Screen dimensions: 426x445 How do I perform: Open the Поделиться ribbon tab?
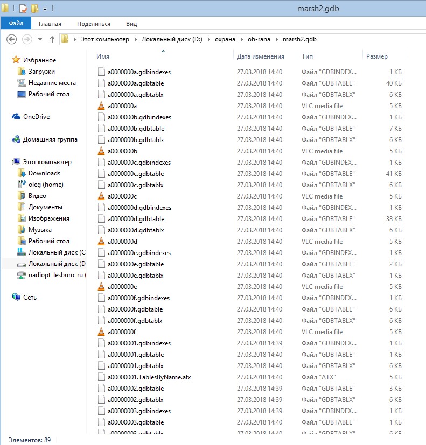[x=94, y=24]
